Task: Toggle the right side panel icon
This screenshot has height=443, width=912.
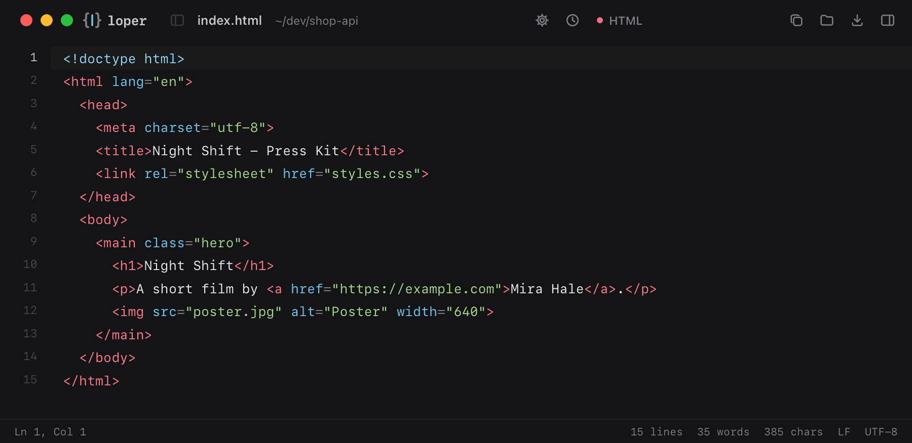Action: coord(888,20)
